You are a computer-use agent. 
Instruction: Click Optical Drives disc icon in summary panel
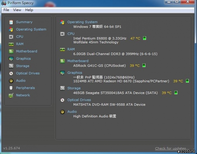[x=62, y=100]
